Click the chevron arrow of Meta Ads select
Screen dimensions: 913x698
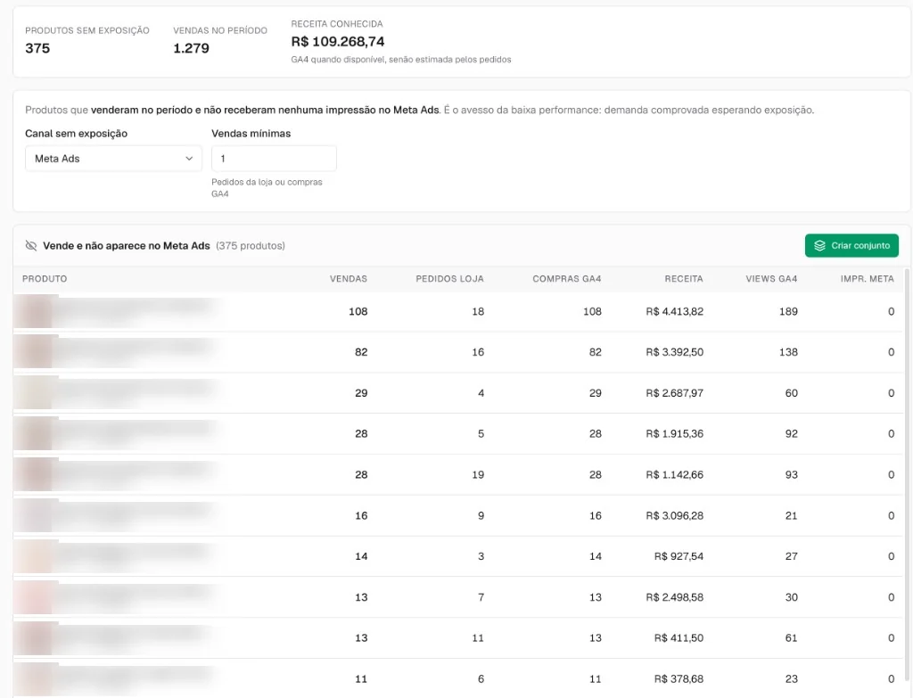[189, 159]
